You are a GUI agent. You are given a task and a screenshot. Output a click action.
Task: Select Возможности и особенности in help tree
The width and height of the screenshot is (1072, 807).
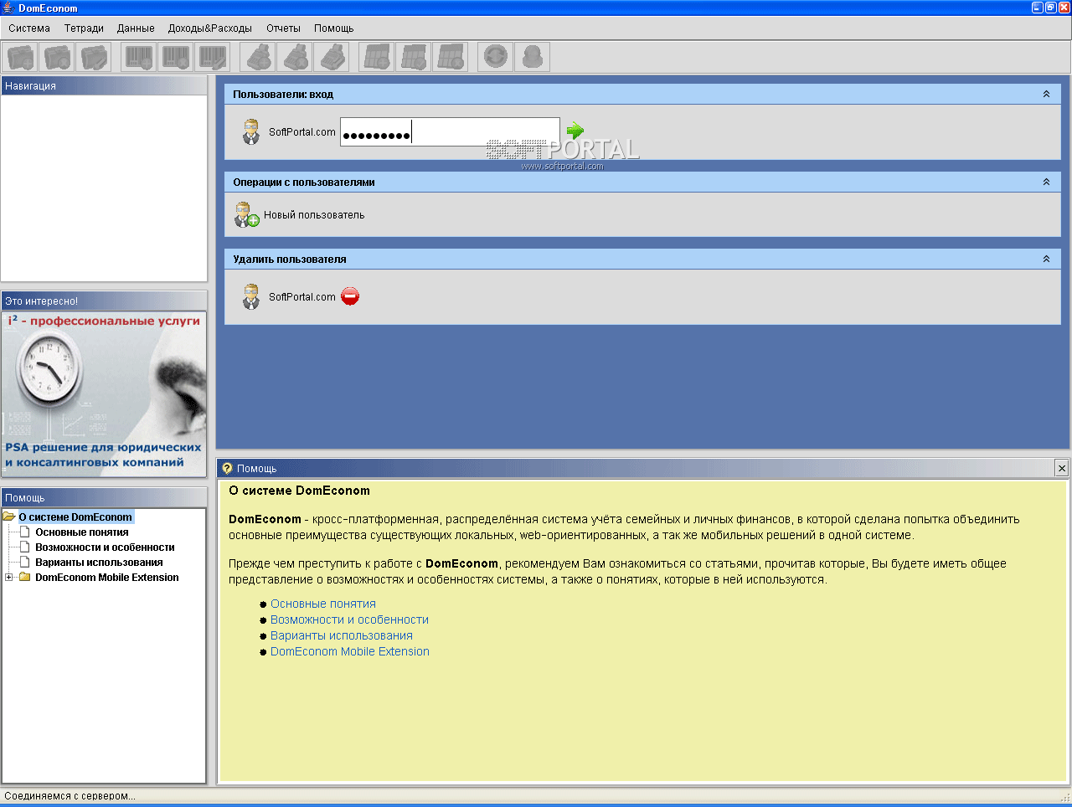(105, 547)
